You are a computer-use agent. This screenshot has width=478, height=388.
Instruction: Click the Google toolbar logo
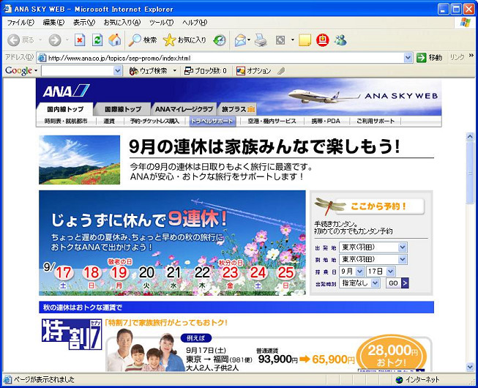pos(18,71)
